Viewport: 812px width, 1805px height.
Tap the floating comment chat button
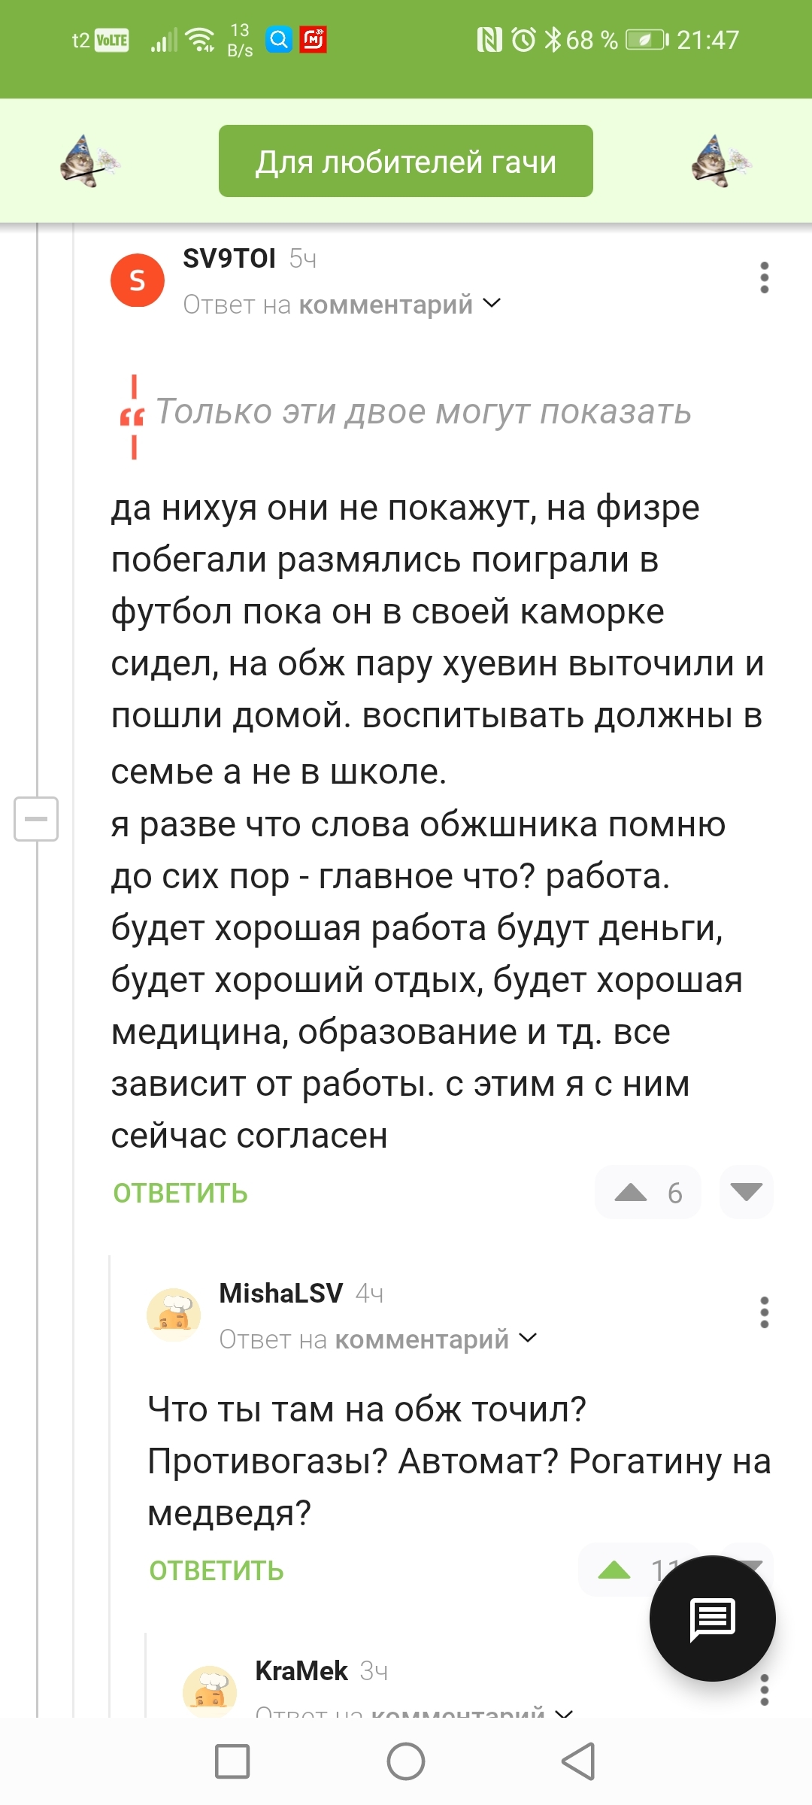pos(712,1618)
